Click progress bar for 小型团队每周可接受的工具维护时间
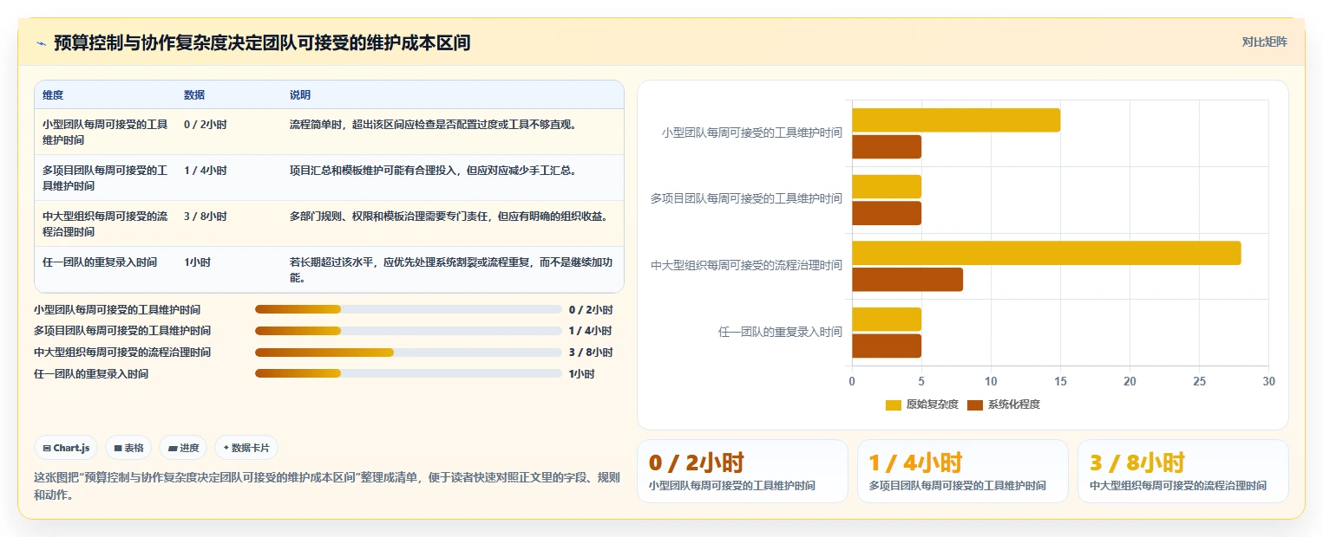The width and height of the screenshot is (1323, 537). [409, 309]
